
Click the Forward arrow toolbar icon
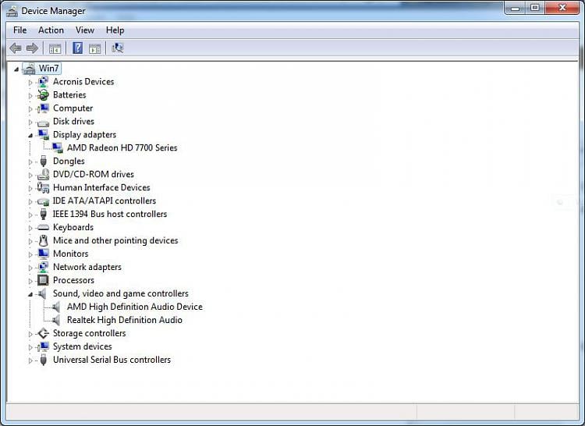[32, 48]
